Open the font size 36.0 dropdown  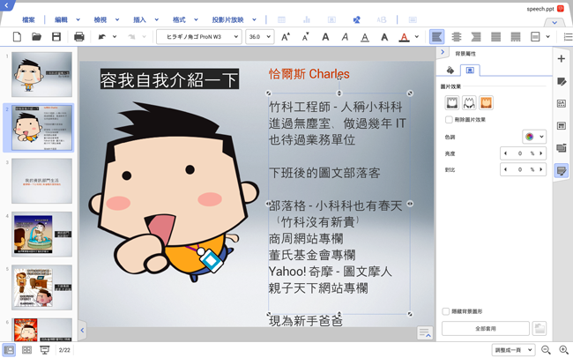point(259,37)
